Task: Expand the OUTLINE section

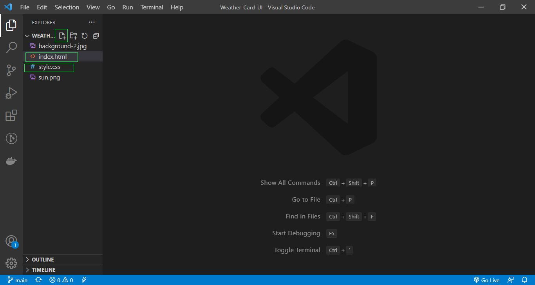Action: pos(63,260)
